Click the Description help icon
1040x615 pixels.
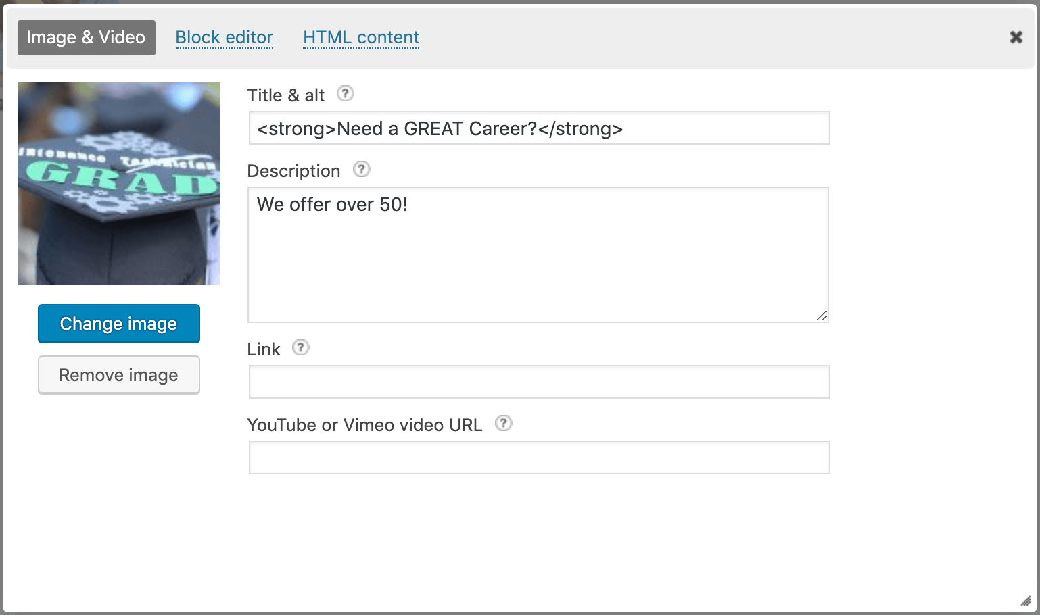click(362, 169)
